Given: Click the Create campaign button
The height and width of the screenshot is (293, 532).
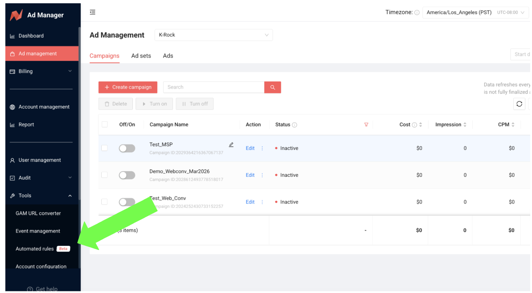Looking at the screenshot, I should 128,87.
